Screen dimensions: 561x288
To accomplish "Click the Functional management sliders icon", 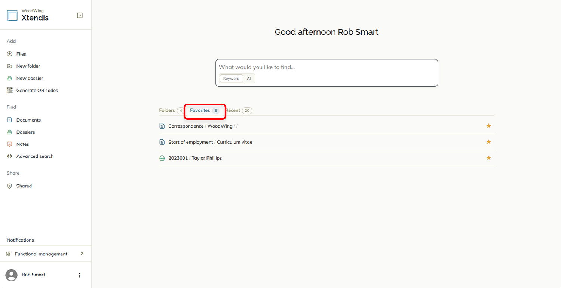I will (x=8, y=254).
